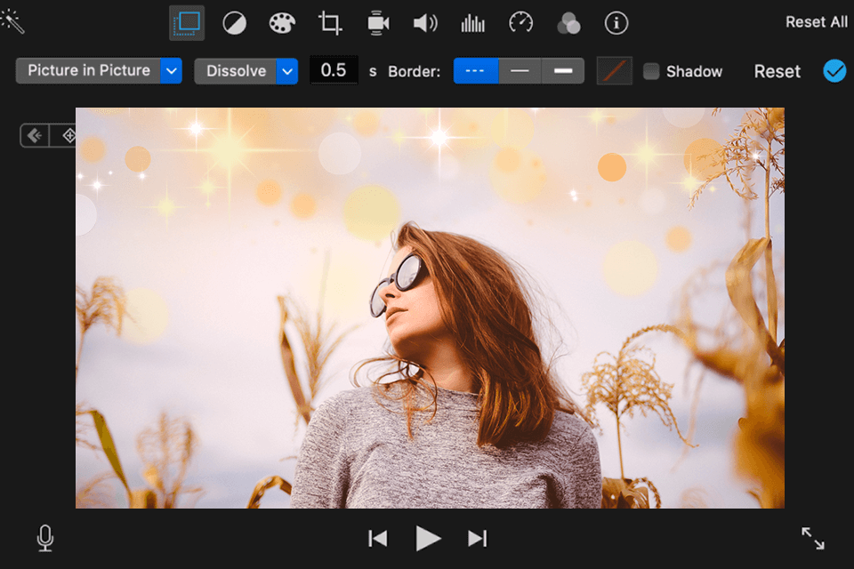Image resolution: width=854 pixels, height=569 pixels.
Task: Click Reset All adjustments
Action: [816, 22]
